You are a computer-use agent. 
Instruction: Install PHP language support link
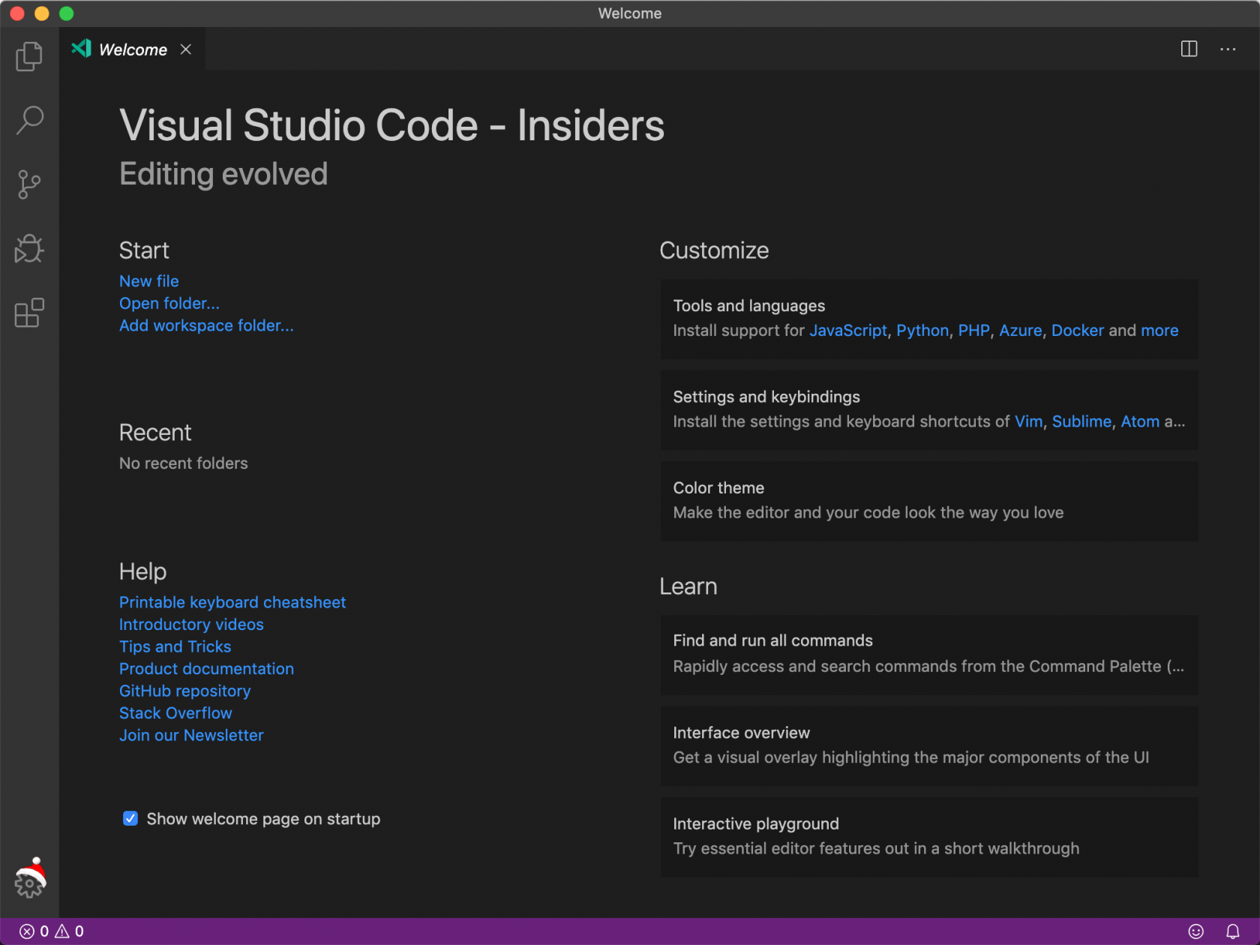pos(973,331)
